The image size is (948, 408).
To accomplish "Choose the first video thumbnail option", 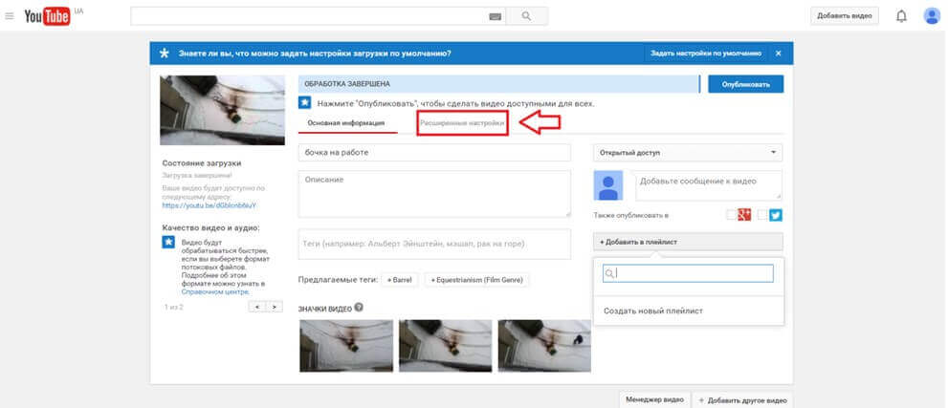I will (x=345, y=345).
